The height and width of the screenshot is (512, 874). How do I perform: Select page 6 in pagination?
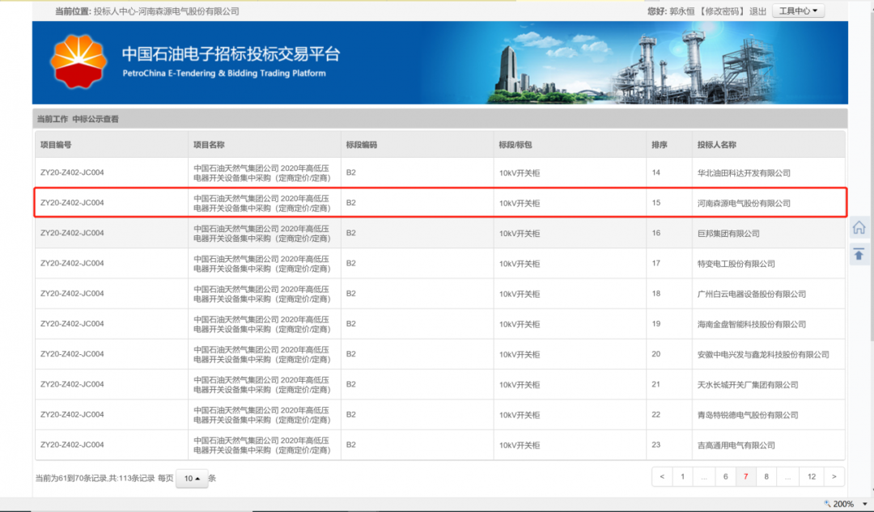pos(725,477)
